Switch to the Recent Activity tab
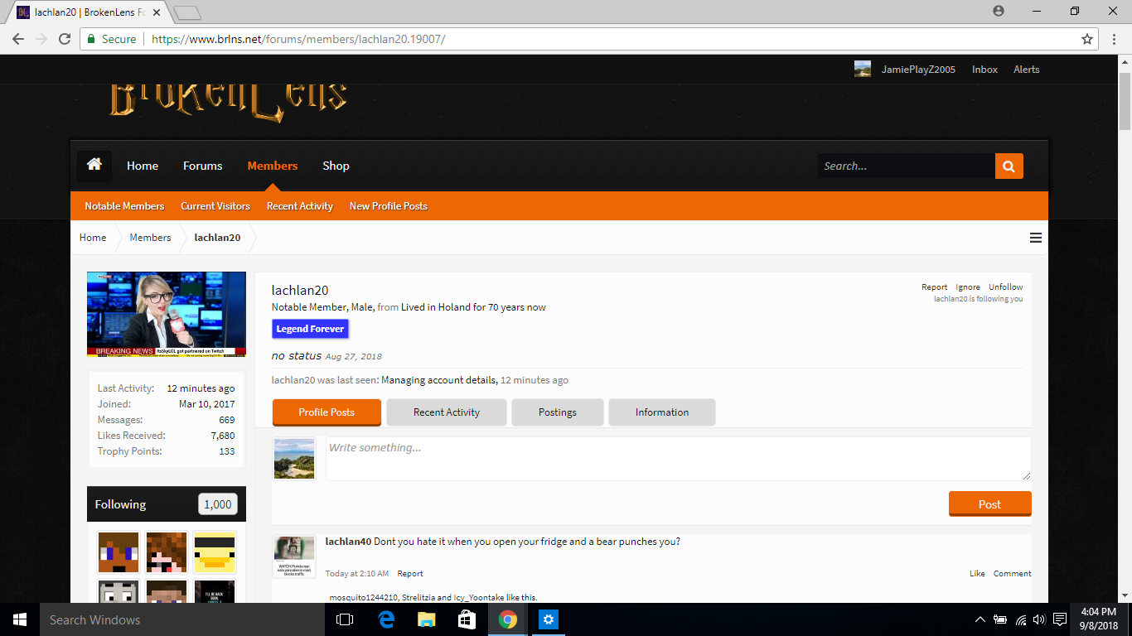The image size is (1132, 636). tap(447, 412)
